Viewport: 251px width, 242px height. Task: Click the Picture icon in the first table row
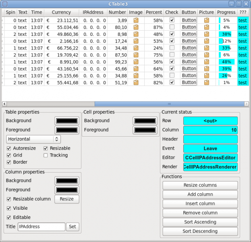[x=207, y=20]
